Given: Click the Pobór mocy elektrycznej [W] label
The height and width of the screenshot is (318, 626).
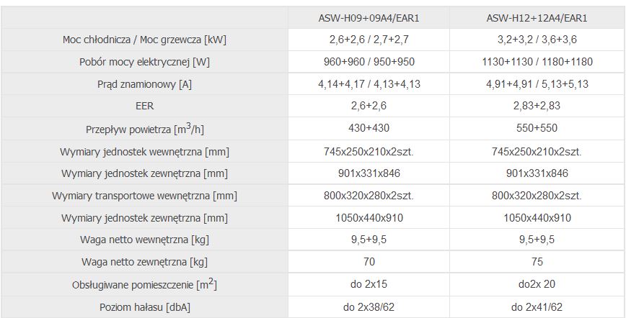Looking at the screenshot, I should tap(144, 62).
